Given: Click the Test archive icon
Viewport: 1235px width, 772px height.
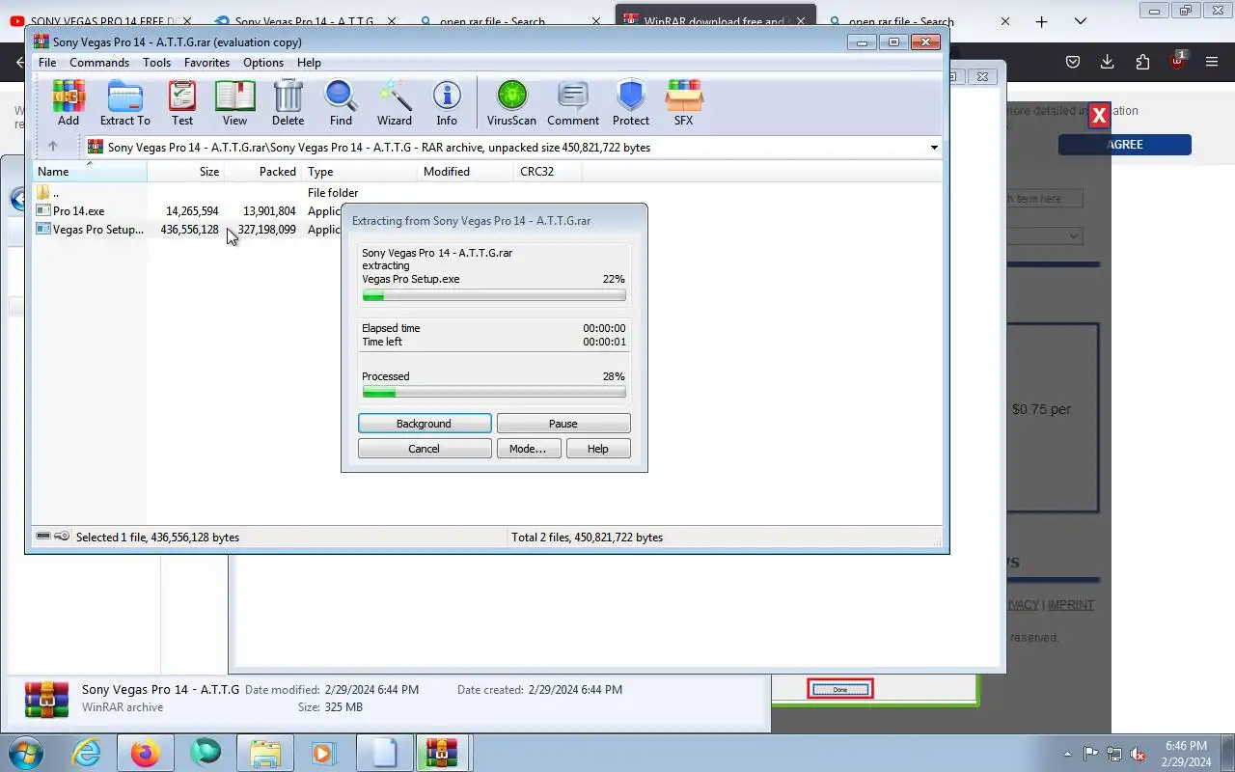Looking at the screenshot, I should click(182, 103).
